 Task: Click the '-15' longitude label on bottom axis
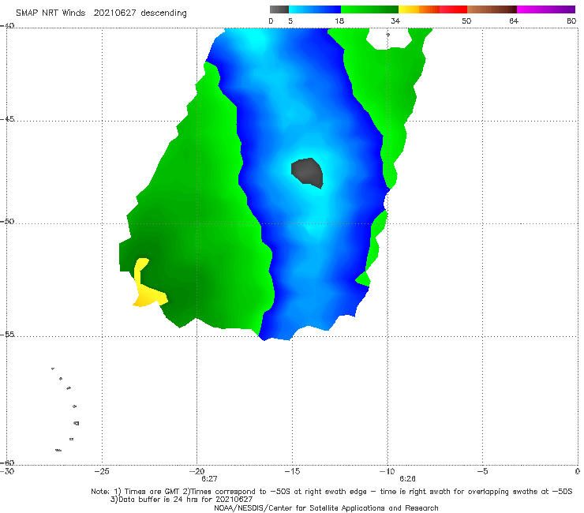coord(292,471)
